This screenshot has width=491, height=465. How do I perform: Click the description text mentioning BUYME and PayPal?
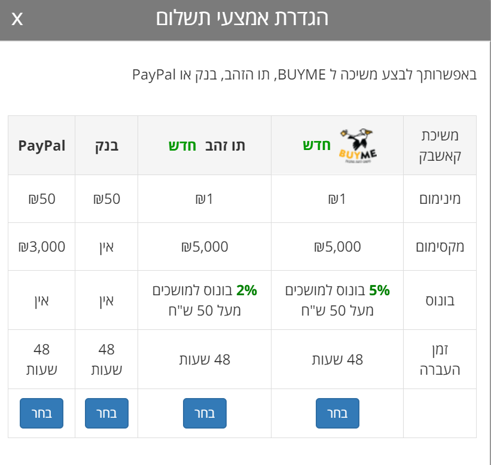304,75
